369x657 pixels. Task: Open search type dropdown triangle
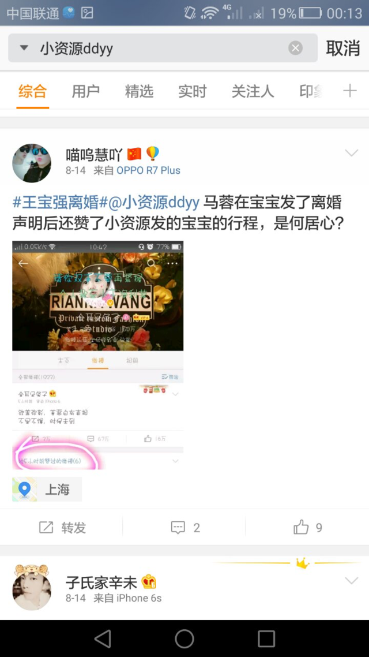tap(24, 48)
